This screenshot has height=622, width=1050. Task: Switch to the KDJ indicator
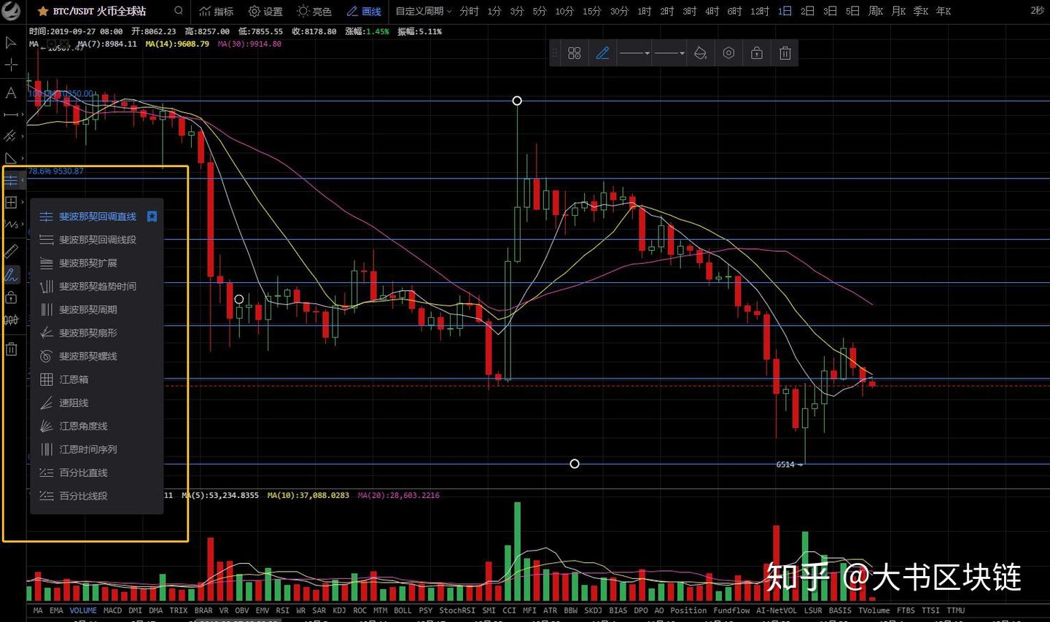pos(339,611)
